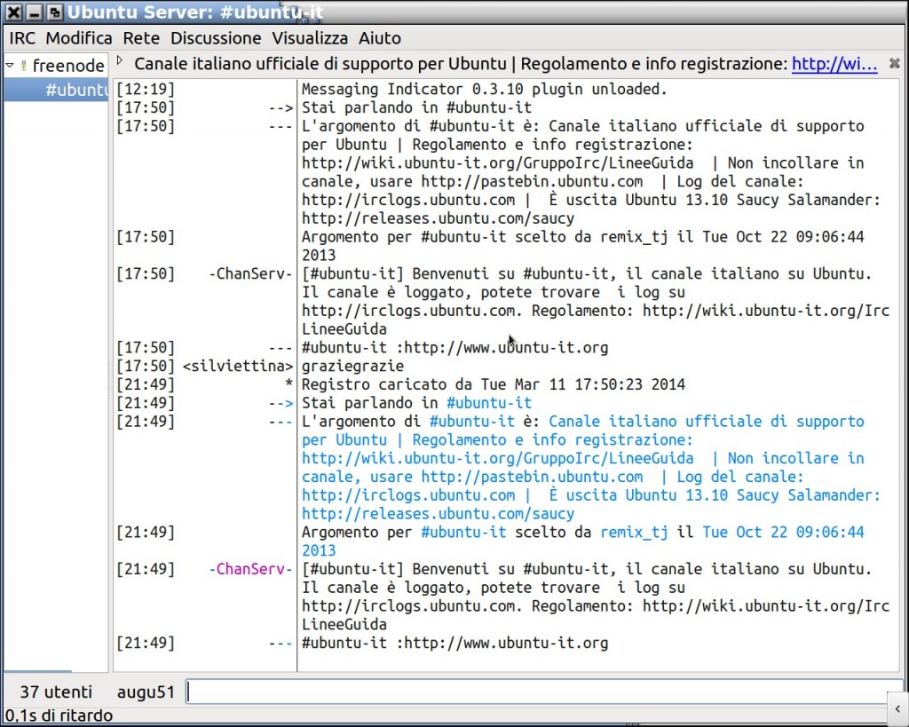Open the wiki link in topic bar
Image resolution: width=909 pixels, height=727 pixels.
(x=834, y=64)
